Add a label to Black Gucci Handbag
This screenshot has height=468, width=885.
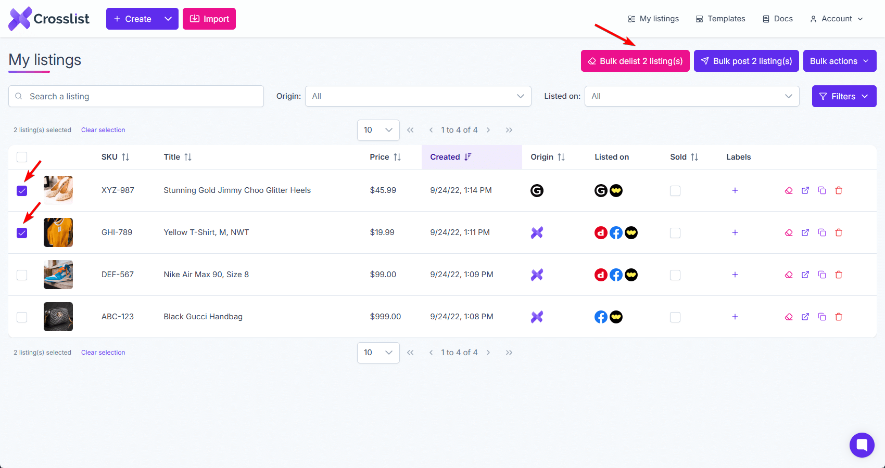click(735, 317)
